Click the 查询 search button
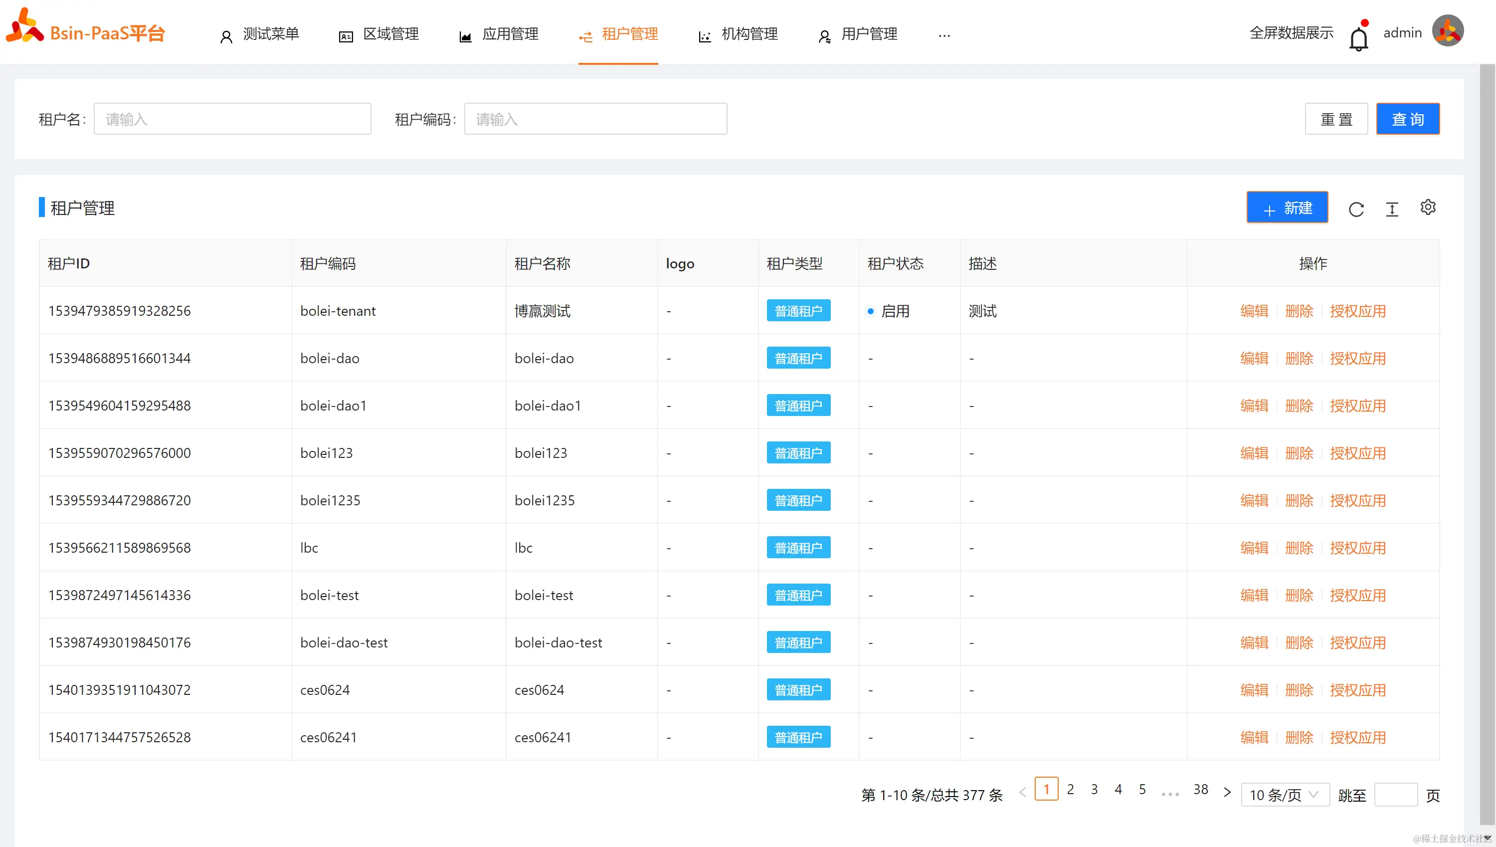1496x847 pixels. click(x=1407, y=119)
